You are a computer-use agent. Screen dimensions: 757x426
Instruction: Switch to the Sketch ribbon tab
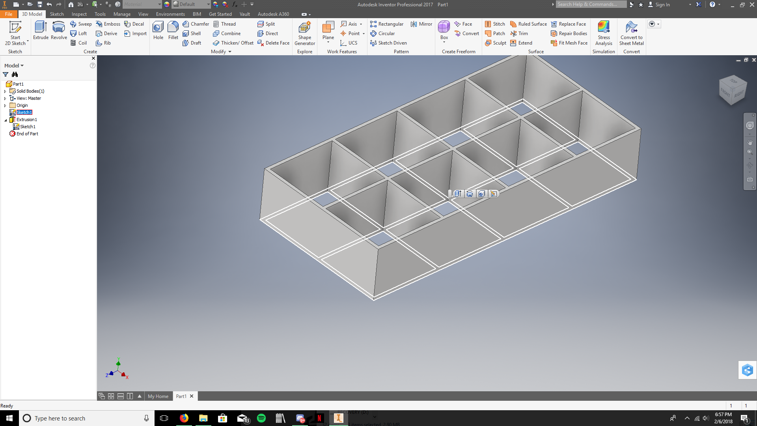[x=57, y=14]
